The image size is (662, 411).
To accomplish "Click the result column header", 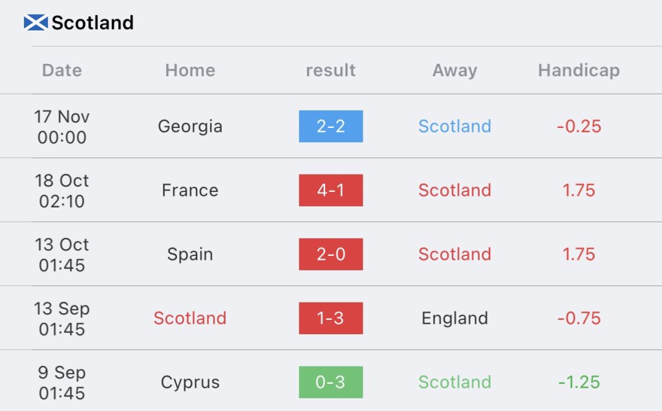I will tap(330, 70).
